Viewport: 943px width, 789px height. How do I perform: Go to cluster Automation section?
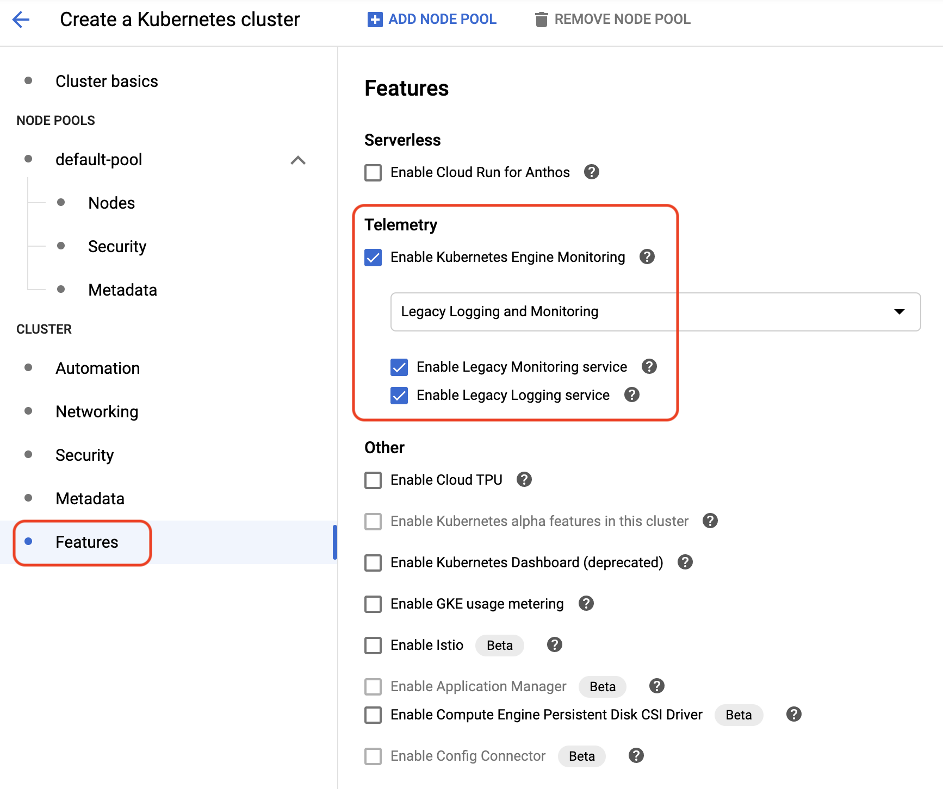tap(97, 368)
